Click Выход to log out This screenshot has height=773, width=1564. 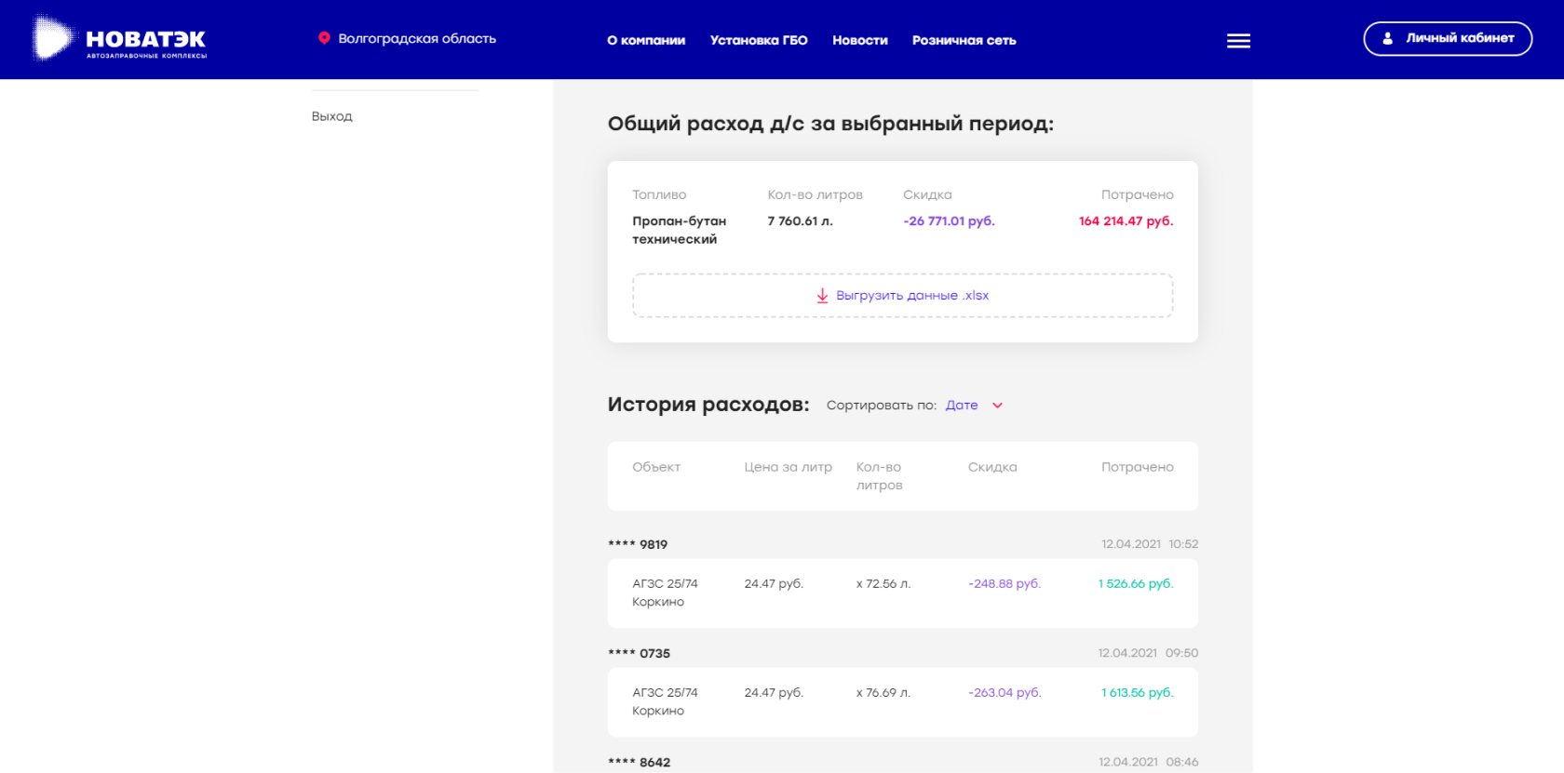[x=331, y=116]
